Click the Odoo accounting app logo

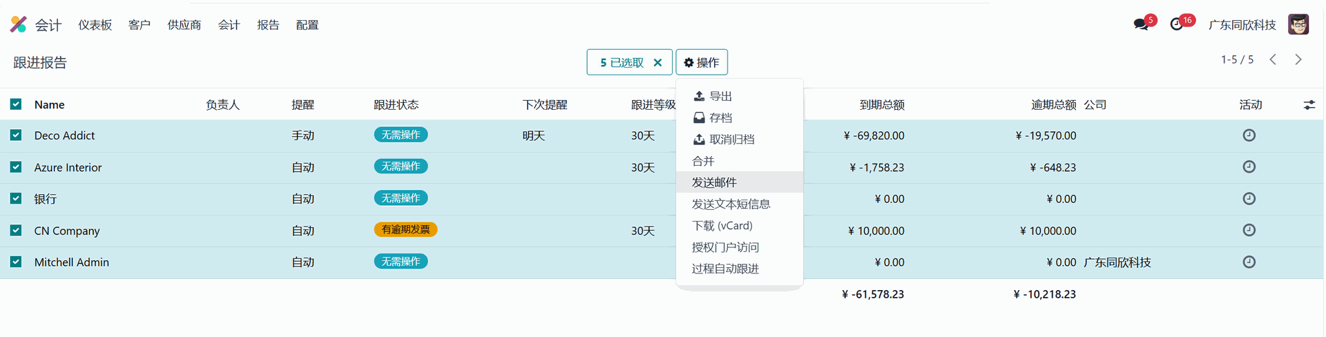(x=19, y=25)
